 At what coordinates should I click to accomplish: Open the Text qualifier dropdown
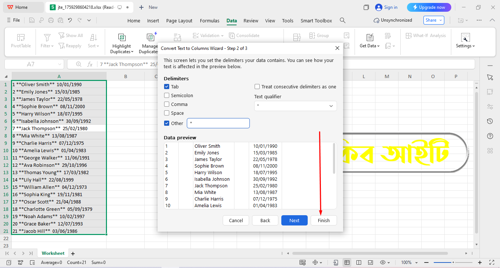pos(295,106)
